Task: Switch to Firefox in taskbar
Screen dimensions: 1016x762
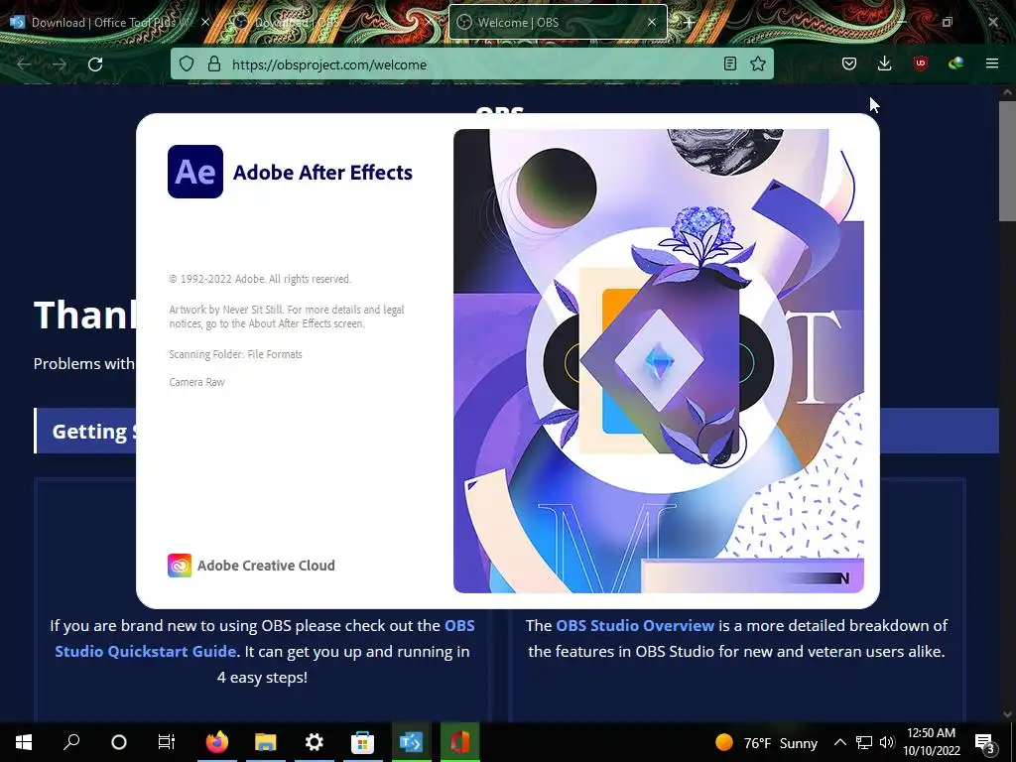Action: [217, 742]
